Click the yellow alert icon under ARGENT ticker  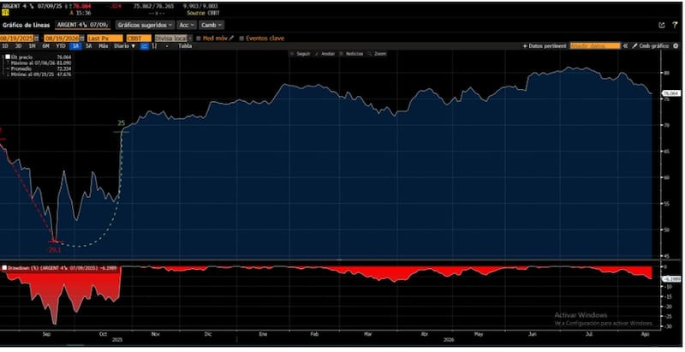point(5,13)
